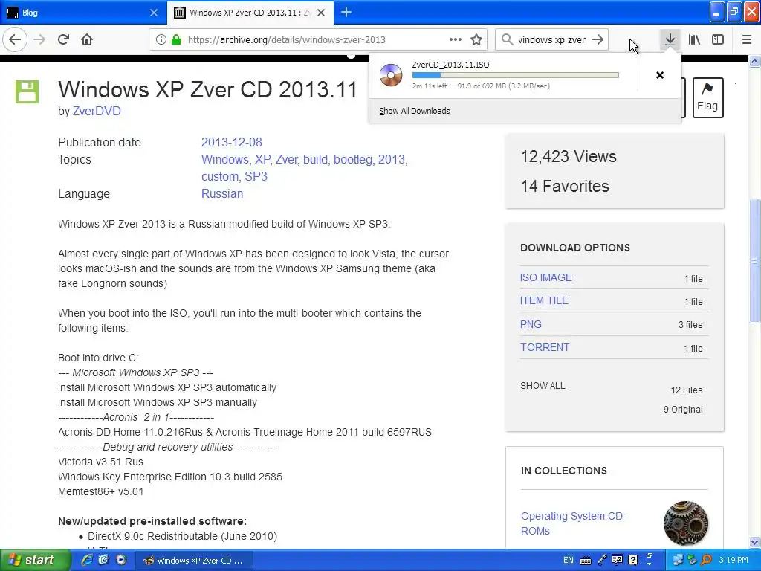Screen dimensions: 761x571
Task: Open the browser home page
Action: 87,39
